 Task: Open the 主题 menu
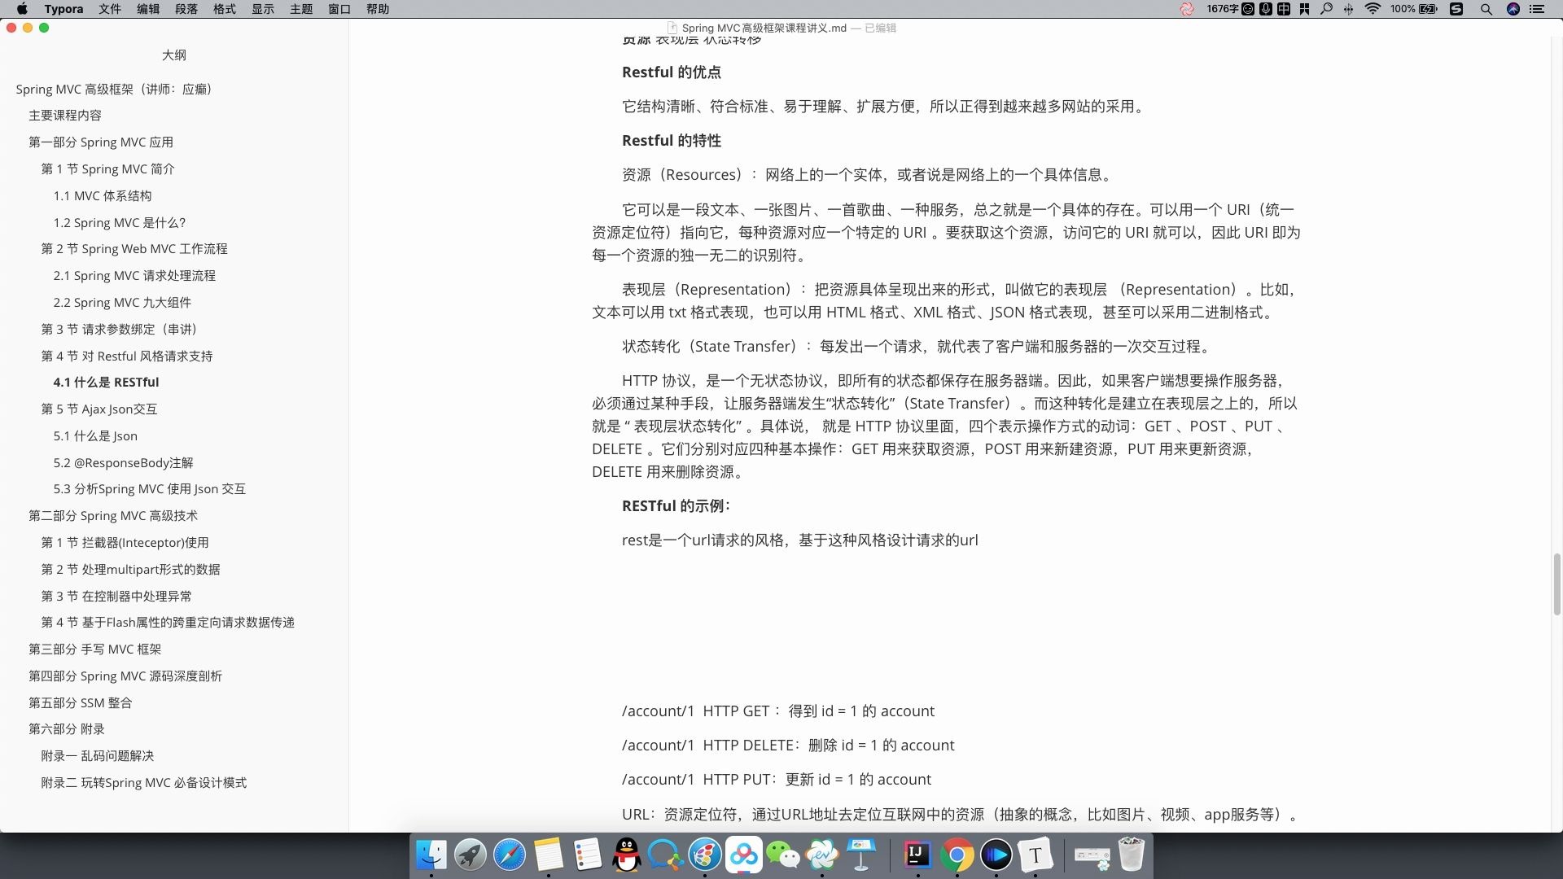(x=301, y=9)
